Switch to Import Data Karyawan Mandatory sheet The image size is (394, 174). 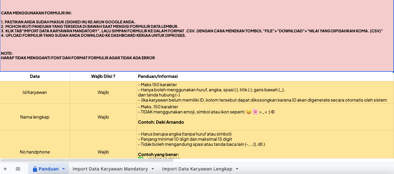pyautogui.click(x=110, y=169)
